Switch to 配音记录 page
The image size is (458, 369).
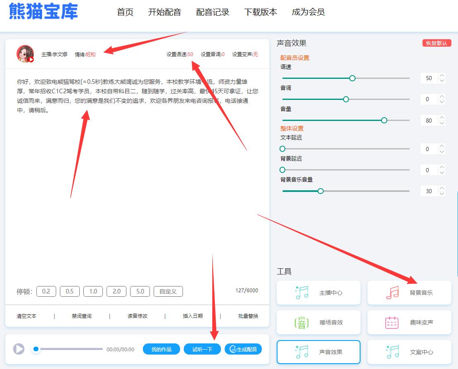coord(213,12)
